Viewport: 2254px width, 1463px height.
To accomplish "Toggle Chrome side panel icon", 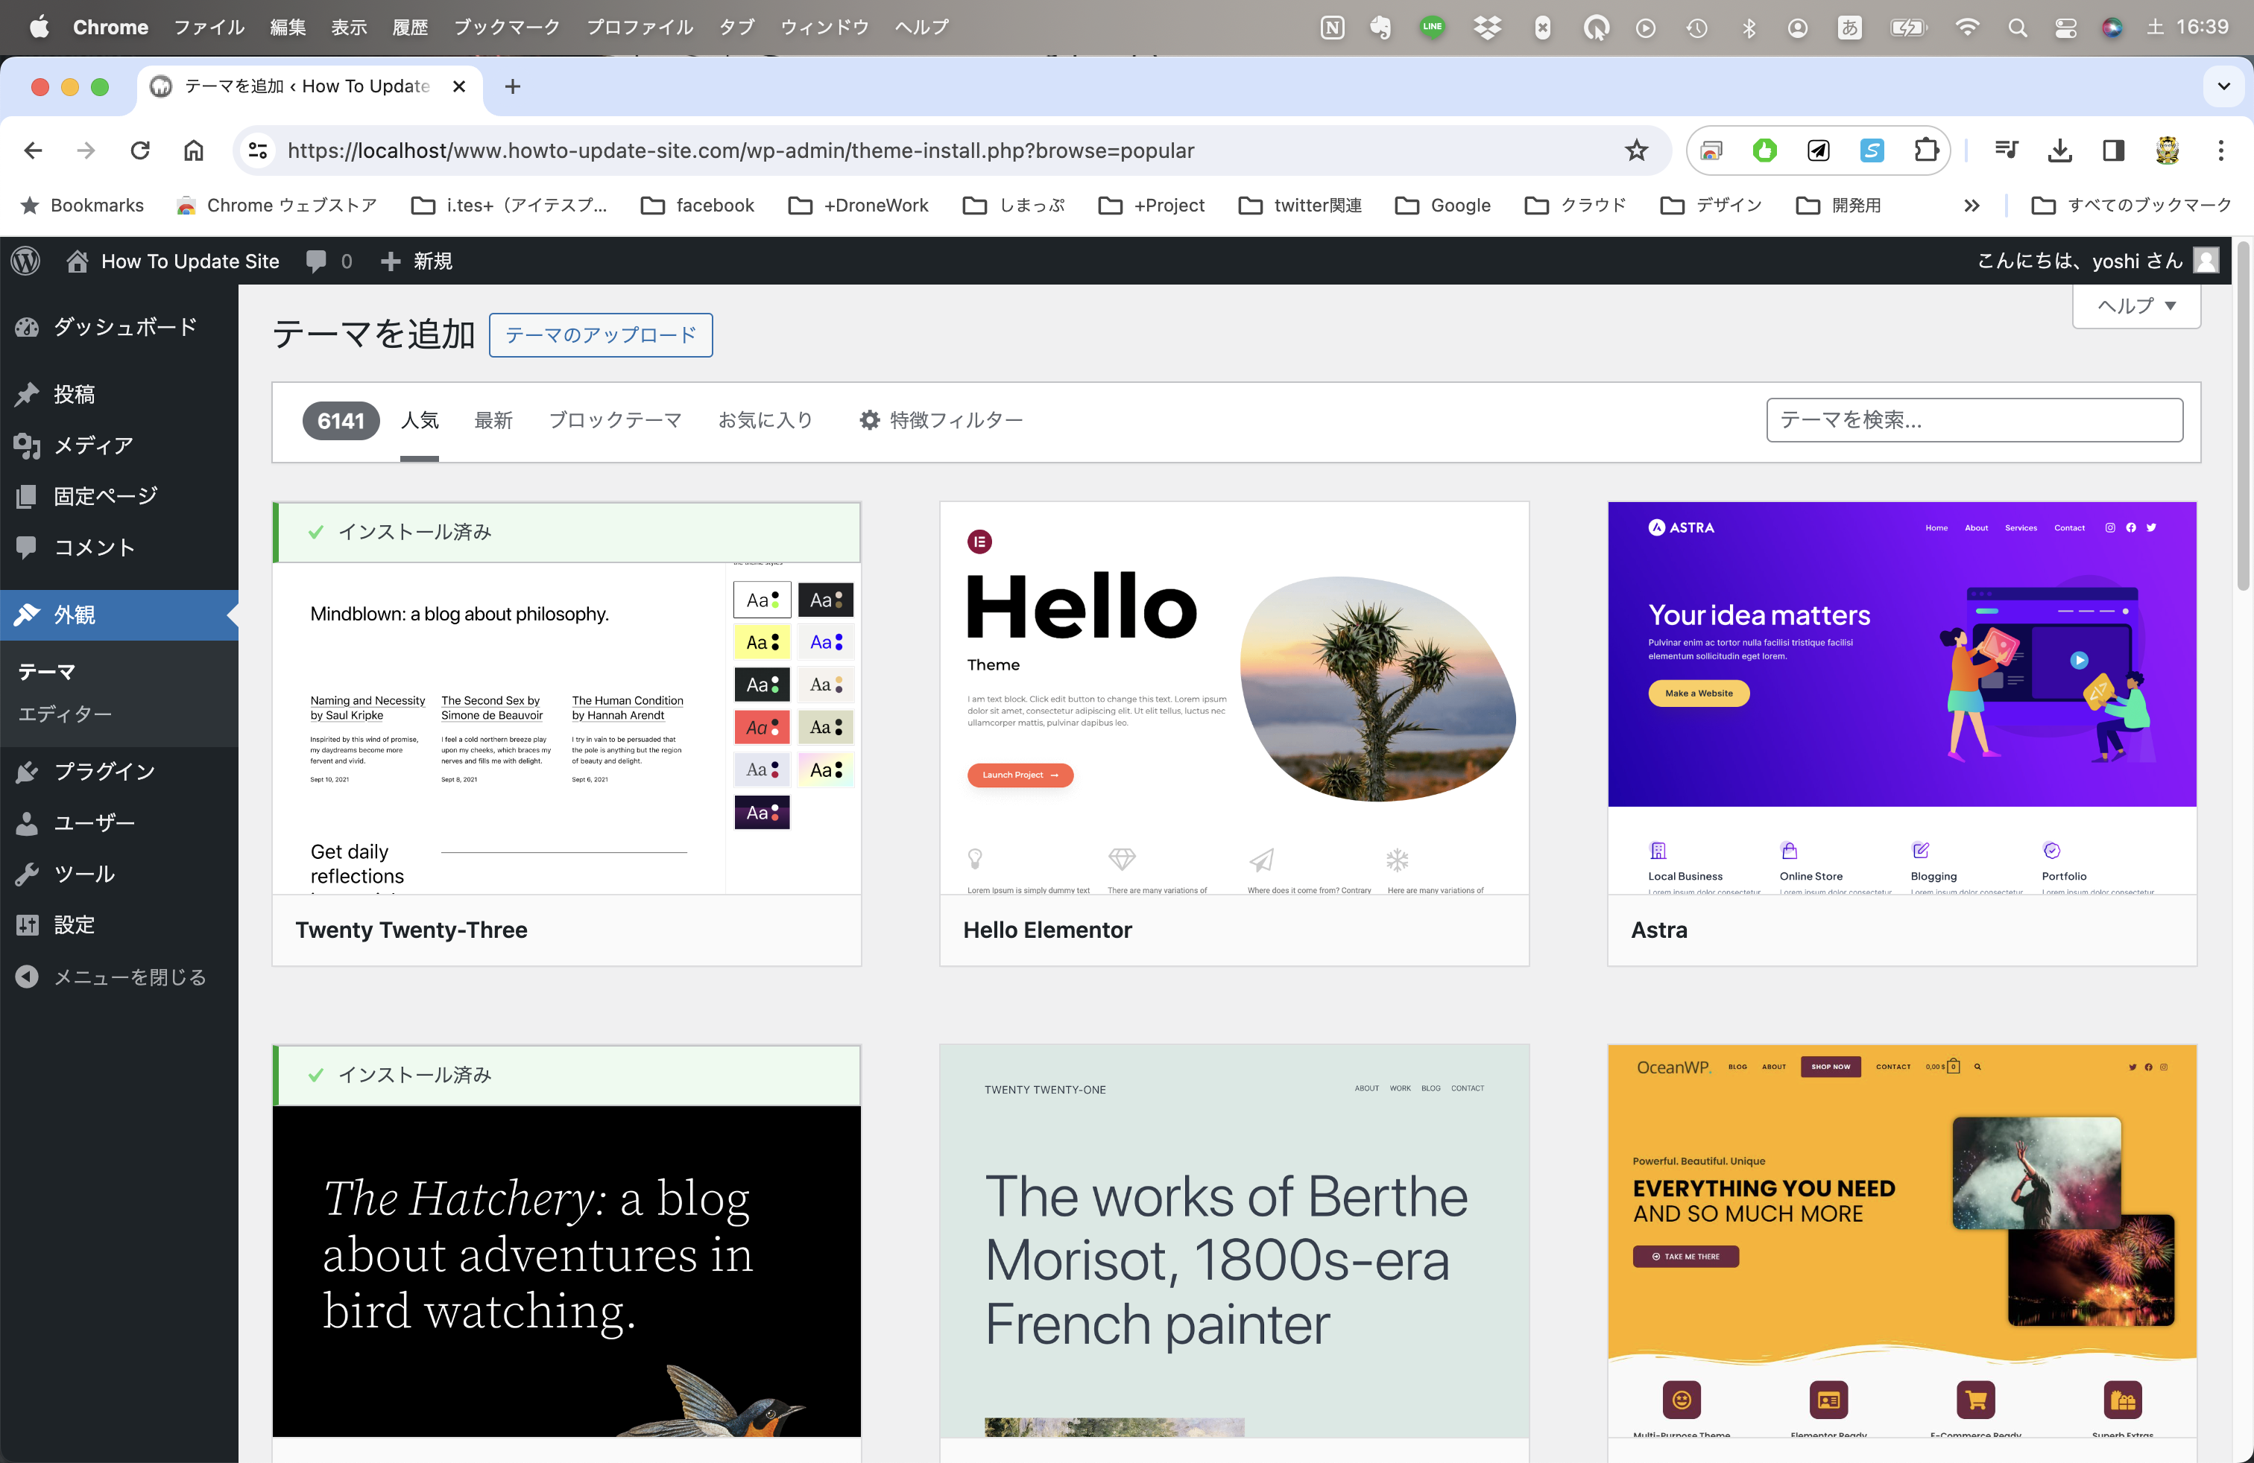I will coord(2113,150).
